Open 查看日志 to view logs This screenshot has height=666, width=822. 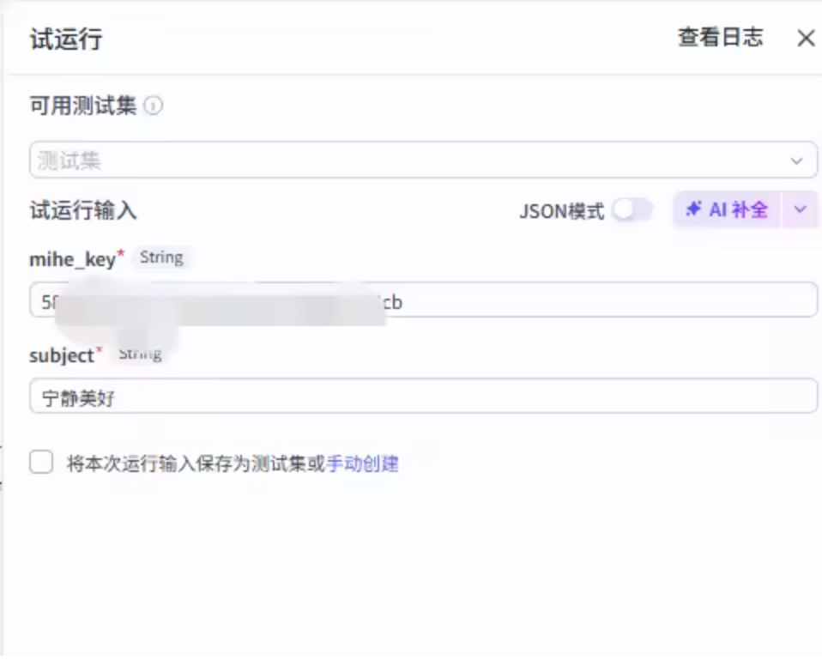click(x=719, y=38)
